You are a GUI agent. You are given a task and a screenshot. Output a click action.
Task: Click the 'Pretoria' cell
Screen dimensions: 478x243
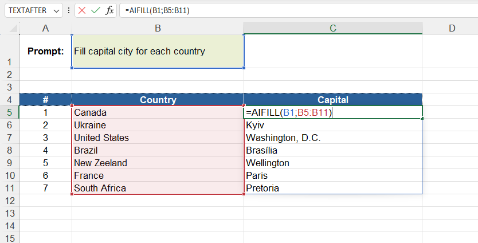point(332,188)
